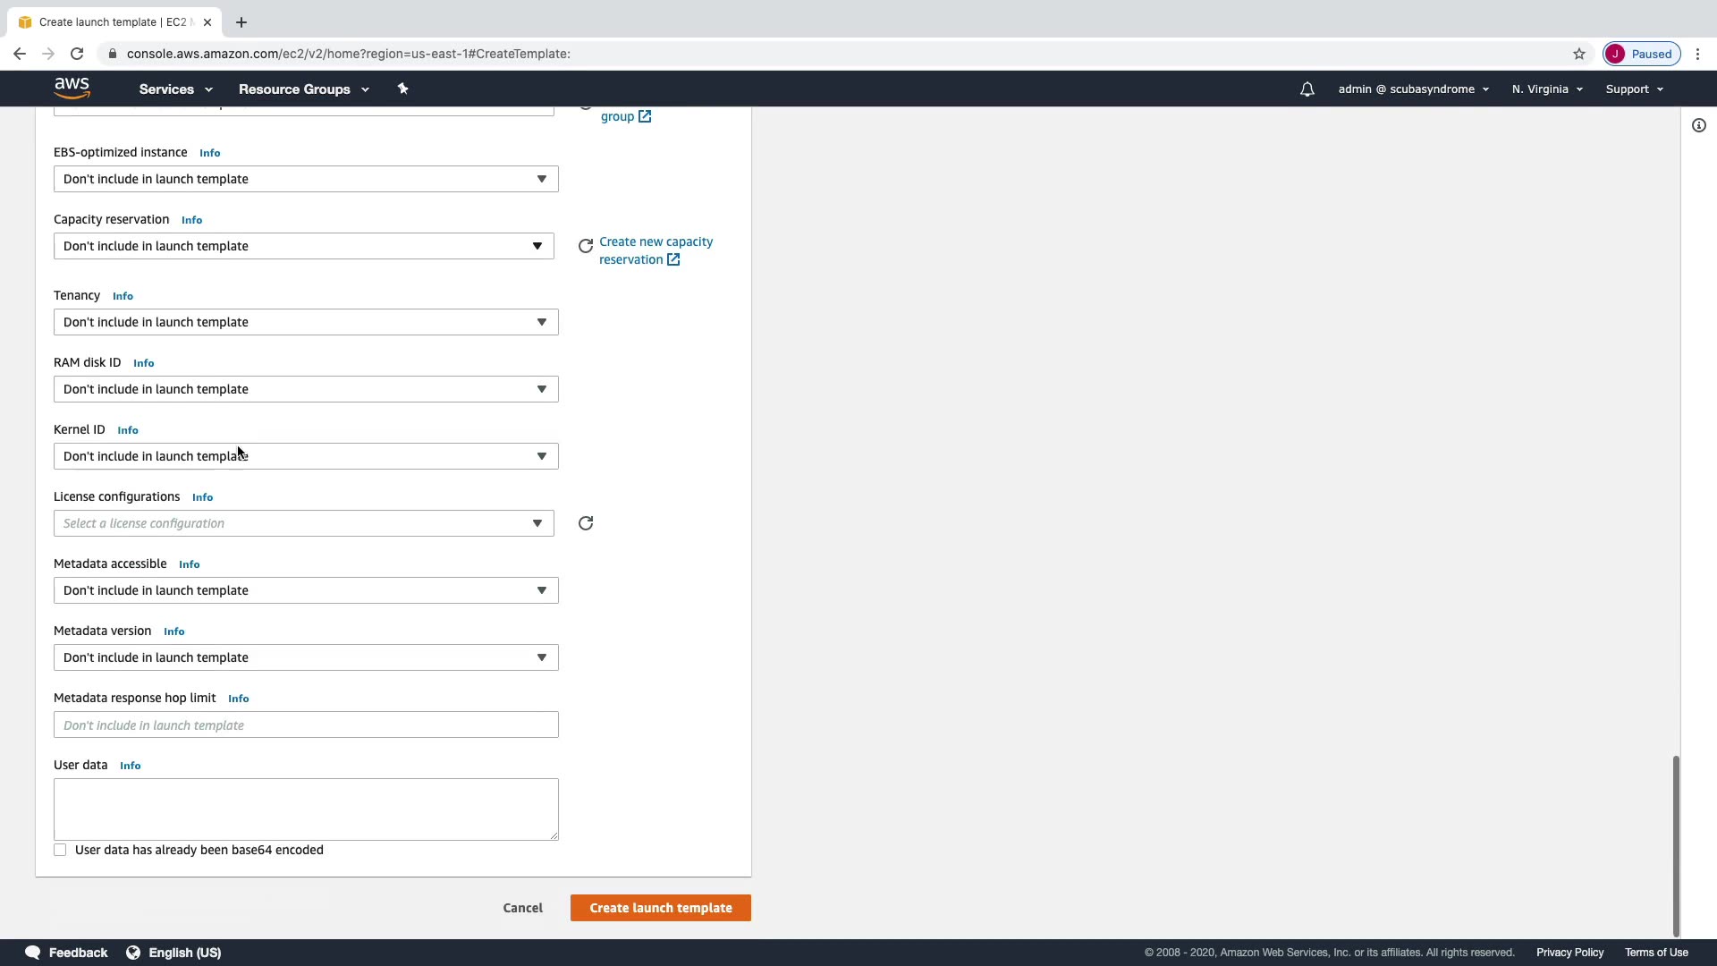Refresh the capacity reservation list
Screen dimensions: 1717x966
(x=586, y=246)
